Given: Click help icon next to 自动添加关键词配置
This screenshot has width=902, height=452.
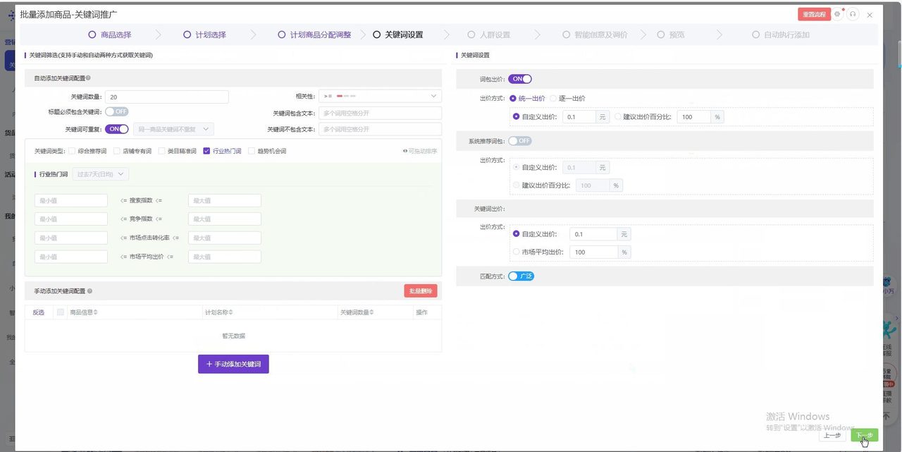Looking at the screenshot, I should 88,78.
